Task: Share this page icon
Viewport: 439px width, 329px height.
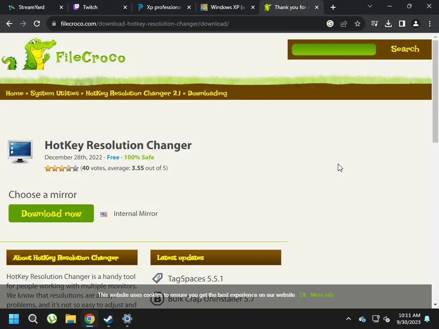Action: pyautogui.click(x=344, y=24)
